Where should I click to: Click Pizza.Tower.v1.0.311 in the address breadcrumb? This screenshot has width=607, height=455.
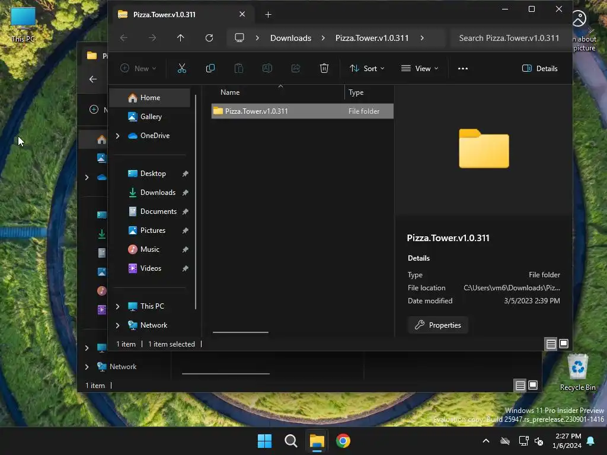(372, 38)
